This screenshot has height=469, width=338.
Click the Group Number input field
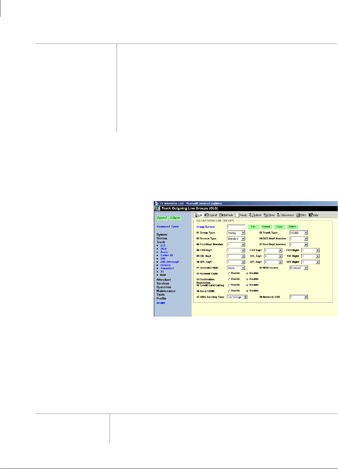pos(236,227)
